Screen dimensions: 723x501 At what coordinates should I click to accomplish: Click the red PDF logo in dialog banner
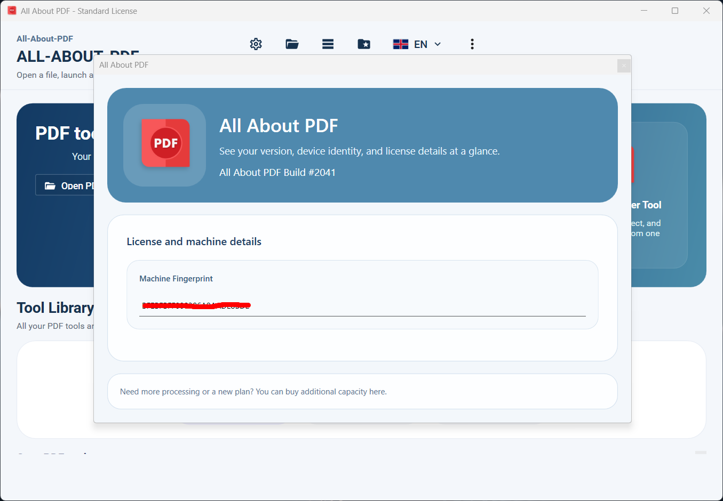point(165,143)
